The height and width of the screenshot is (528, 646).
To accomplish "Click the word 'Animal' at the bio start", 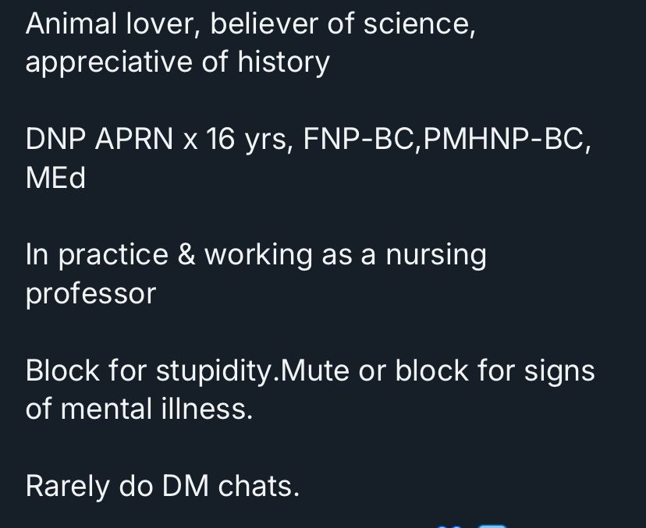I will [76, 25].
